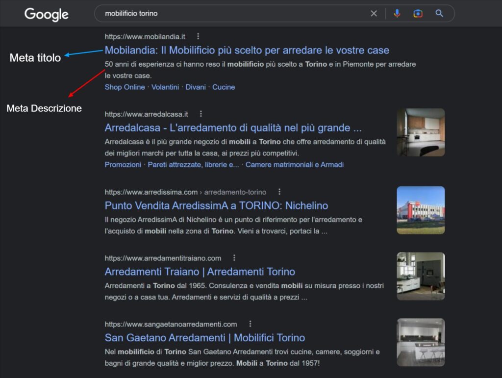Follow the Pareti attrezzate, librerie sitelink

193,165
